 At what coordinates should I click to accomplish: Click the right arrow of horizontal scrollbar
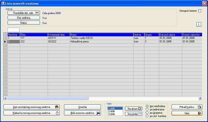(200, 98)
